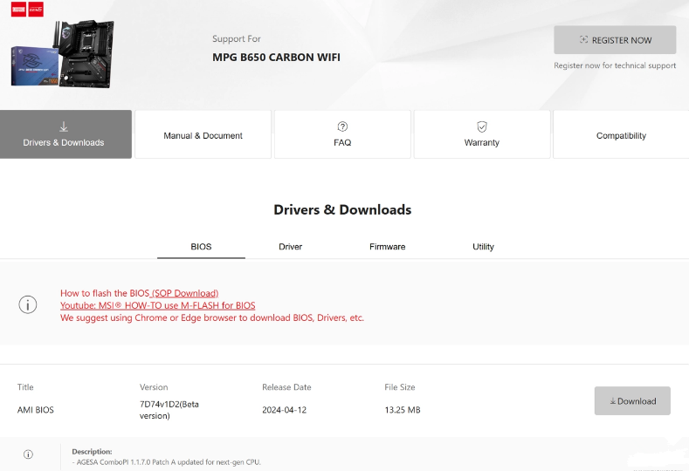This screenshot has height=471, width=689.
Task: Click the BIOS version 7D74v1D2(Beta version) text
Action: (x=169, y=410)
